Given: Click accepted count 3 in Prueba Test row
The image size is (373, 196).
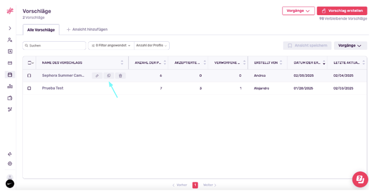Looking at the screenshot, I should click(x=201, y=88).
